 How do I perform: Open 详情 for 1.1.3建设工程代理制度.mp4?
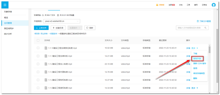tap(188, 72)
